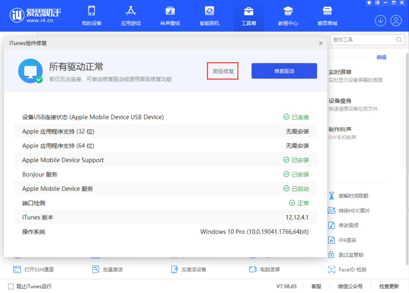Click 高级修复 advanced repair
This screenshot has height=293, width=409.
223,71
